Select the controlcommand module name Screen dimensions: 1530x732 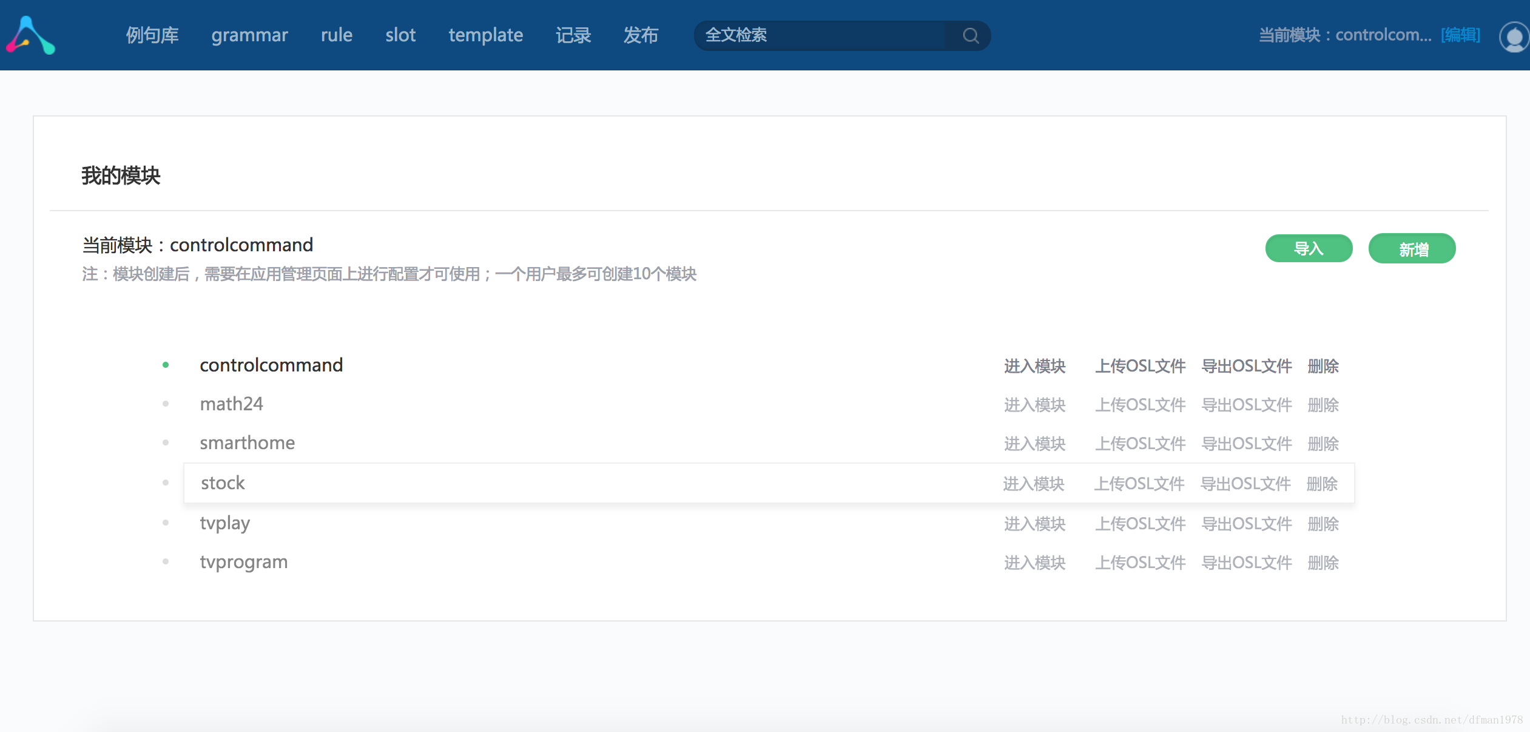271,365
